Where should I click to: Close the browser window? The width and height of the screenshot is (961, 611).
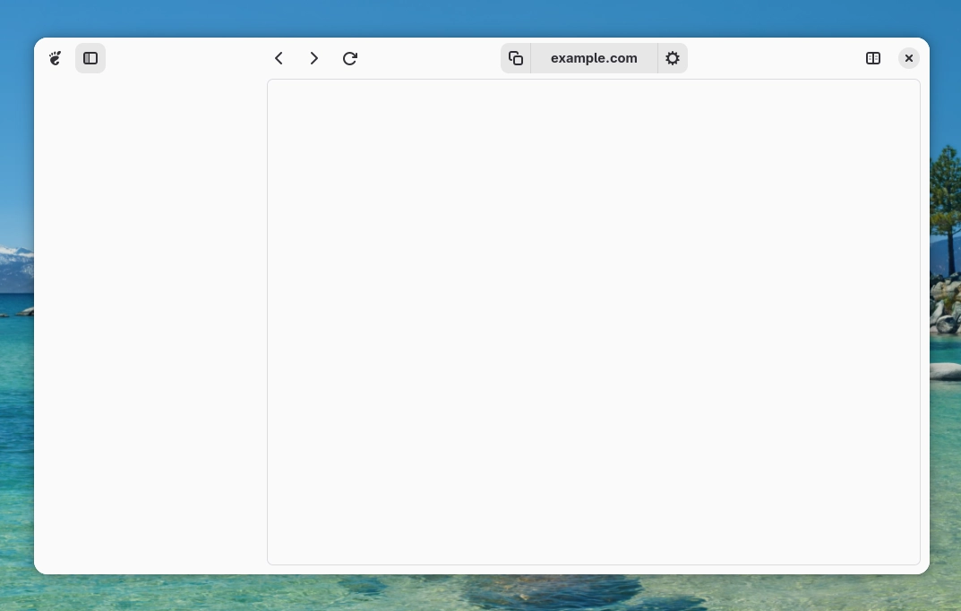[909, 58]
